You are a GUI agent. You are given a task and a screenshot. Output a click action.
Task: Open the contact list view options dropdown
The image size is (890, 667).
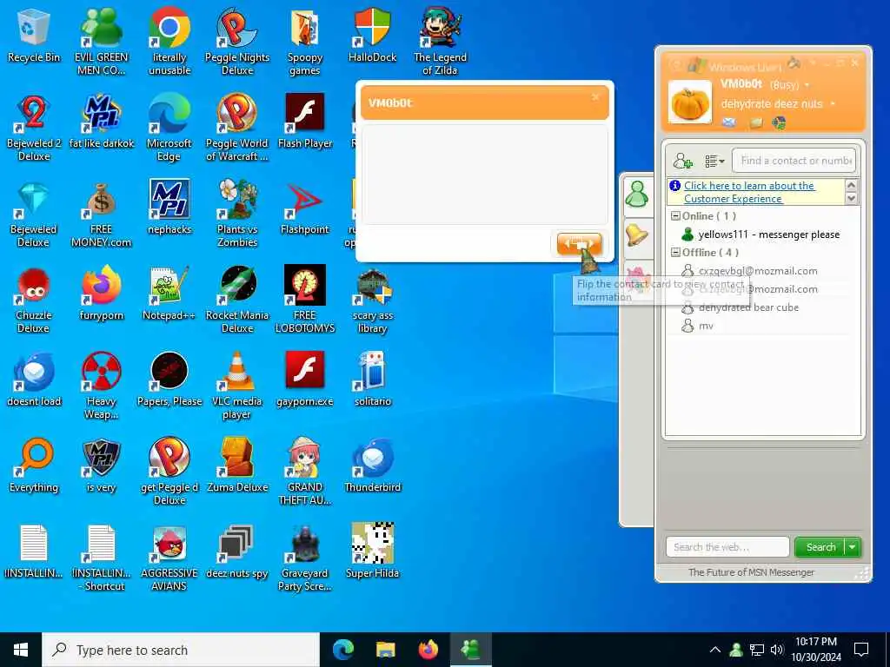click(x=714, y=162)
